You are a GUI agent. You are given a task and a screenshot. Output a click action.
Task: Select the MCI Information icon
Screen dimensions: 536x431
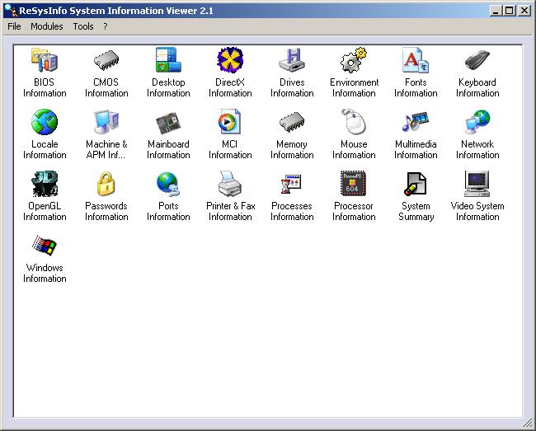tap(230, 122)
